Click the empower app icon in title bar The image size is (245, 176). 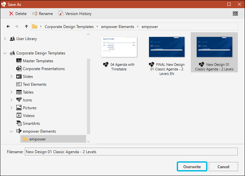(4, 4)
